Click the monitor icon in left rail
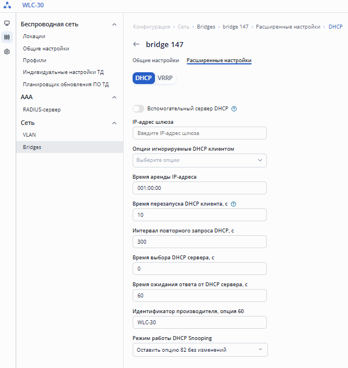 click(7, 24)
